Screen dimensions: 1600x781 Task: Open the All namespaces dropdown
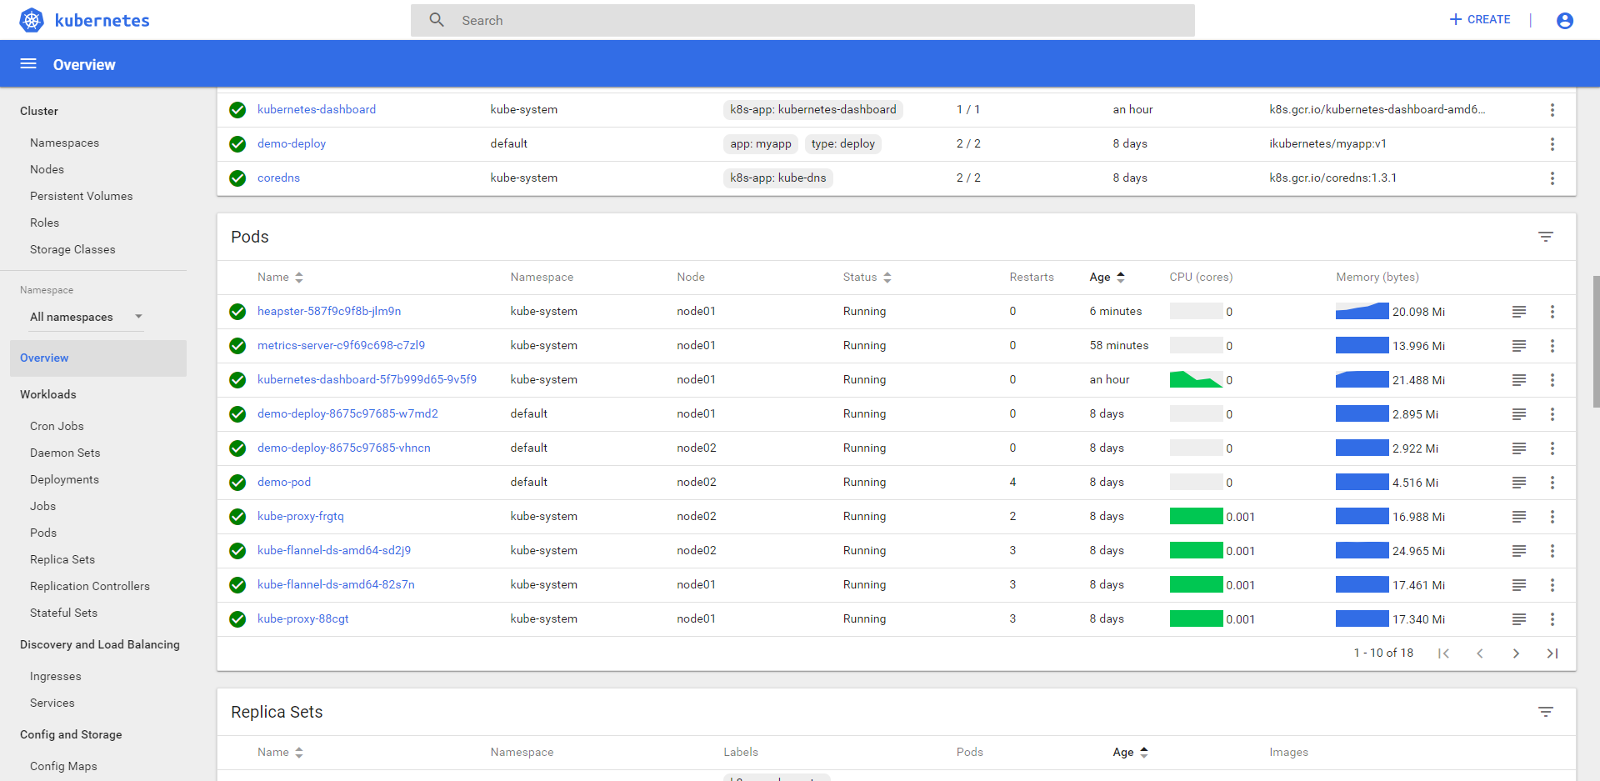pos(87,317)
